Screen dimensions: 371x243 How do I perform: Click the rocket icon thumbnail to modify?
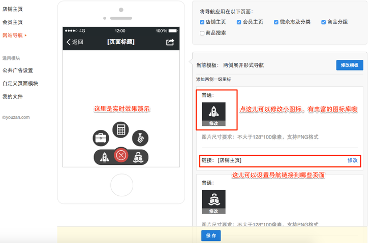pyautogui.click(x=213, y=114)
